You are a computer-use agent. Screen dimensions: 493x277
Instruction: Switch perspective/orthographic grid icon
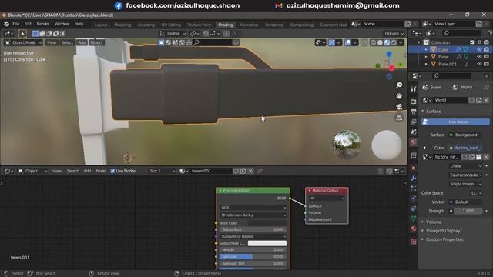tap(399, 118)
